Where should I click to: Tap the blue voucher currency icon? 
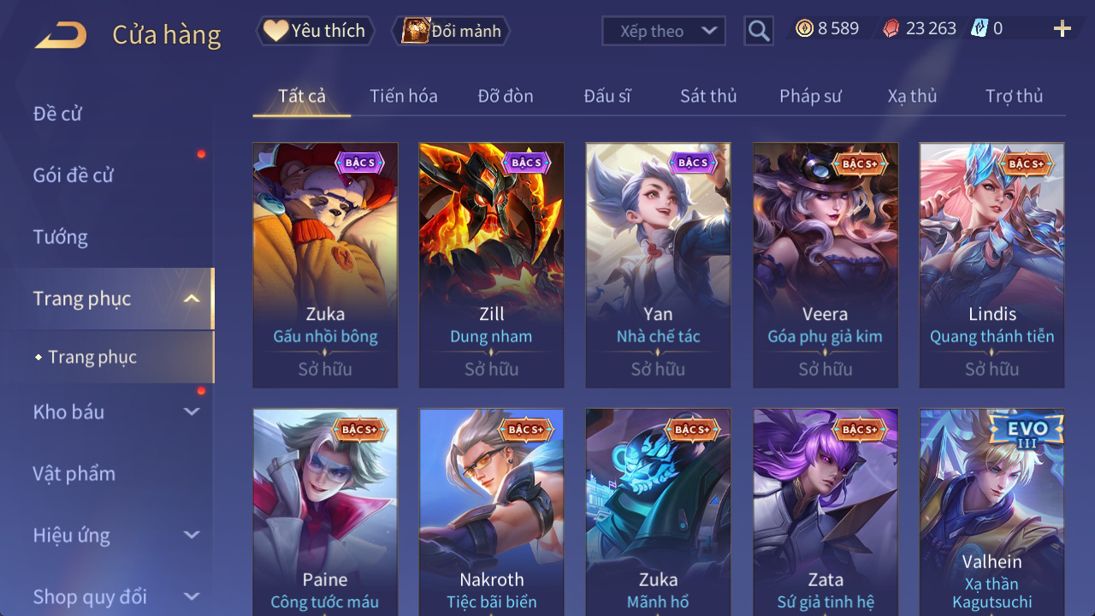(979, 29)
